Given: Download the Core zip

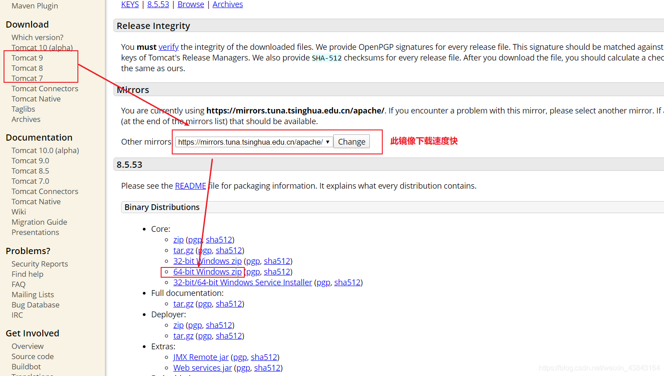Looking at the screenshot, I should 178,240.
